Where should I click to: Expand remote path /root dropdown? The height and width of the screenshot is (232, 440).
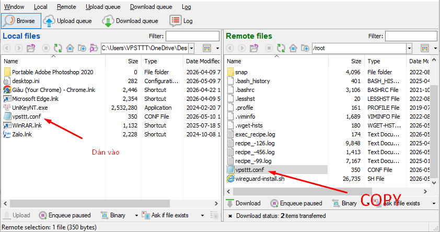pos(409,48)
